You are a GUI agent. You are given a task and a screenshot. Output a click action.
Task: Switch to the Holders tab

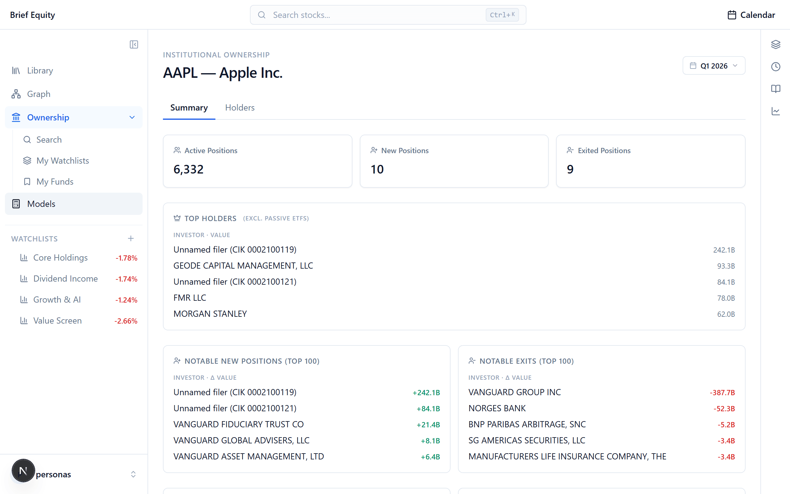240,108
